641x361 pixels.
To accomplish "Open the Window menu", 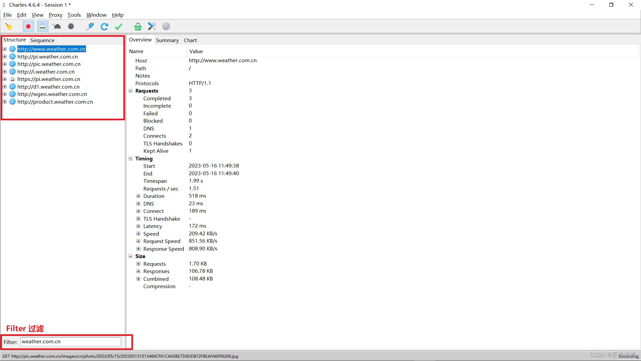I will pyautogui.click(x=96, y=15).
